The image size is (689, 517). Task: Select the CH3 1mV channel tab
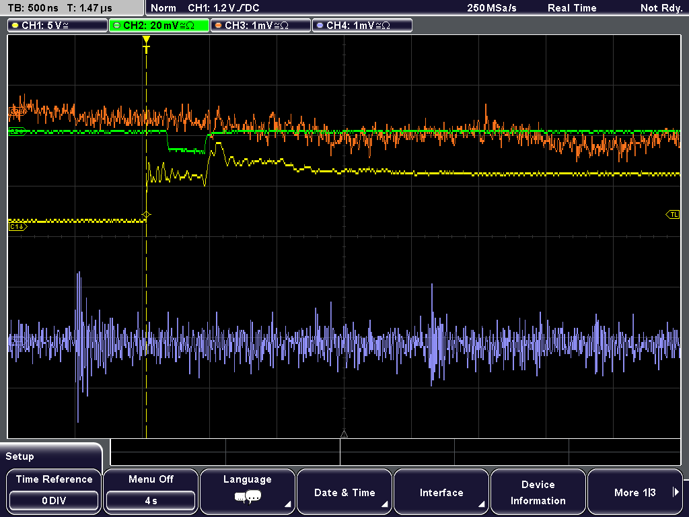260,26
